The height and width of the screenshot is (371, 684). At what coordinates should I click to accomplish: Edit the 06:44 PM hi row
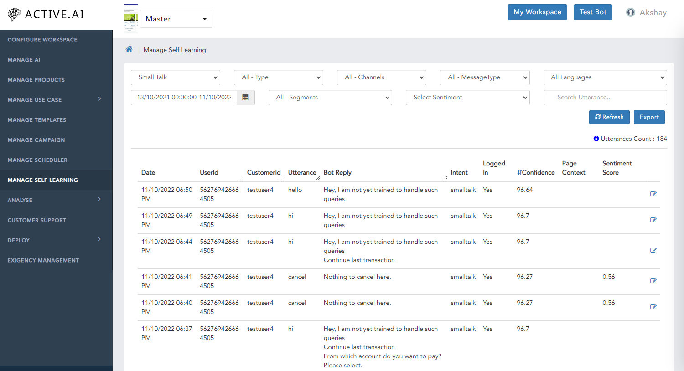tap(653, 251)
